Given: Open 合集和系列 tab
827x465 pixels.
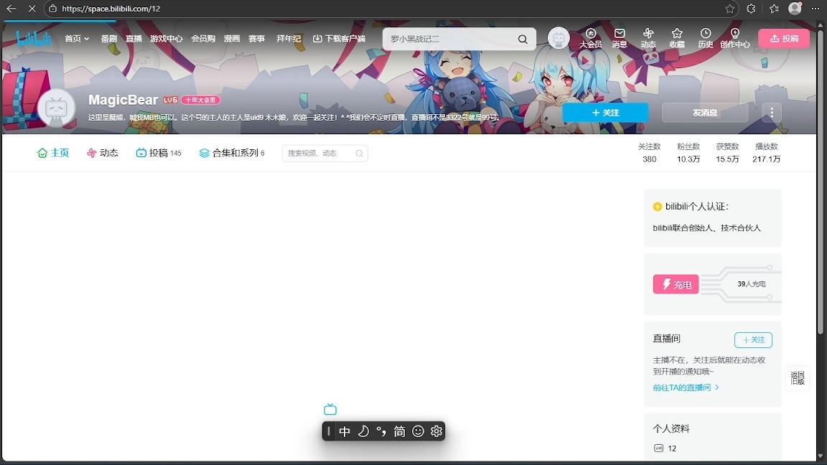Looking at the screenshot, I should click(232, 153).
